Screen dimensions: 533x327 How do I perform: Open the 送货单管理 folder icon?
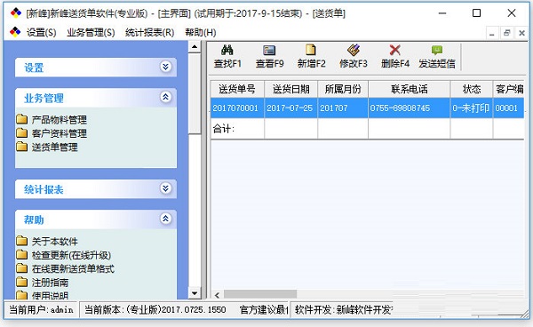21,147
